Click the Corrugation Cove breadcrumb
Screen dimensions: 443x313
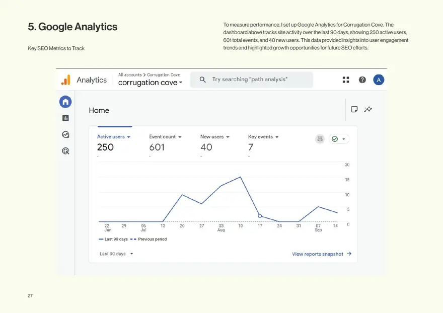coord(163,75)
